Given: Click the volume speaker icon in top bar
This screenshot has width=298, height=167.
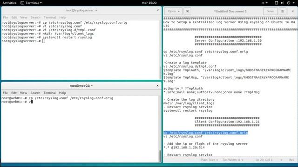Looking at the screenshot, I should 282,3.
